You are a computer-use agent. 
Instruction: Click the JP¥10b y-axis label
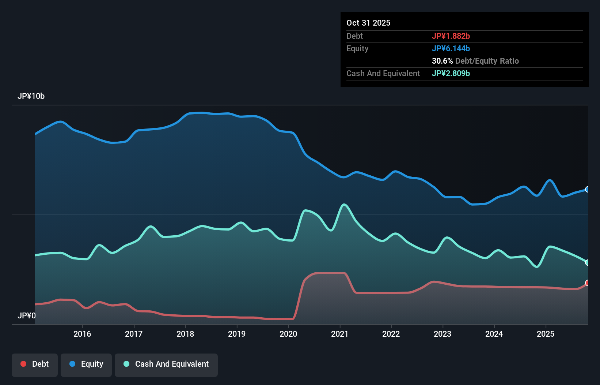(x=31, y=96)
